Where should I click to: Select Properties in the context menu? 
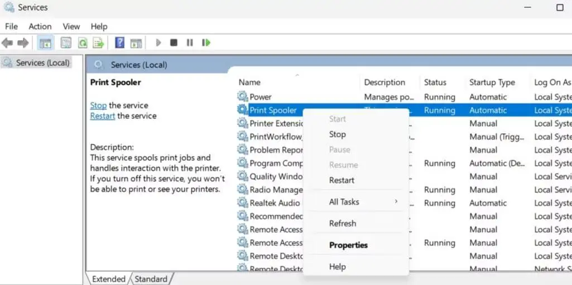point(348,245)
